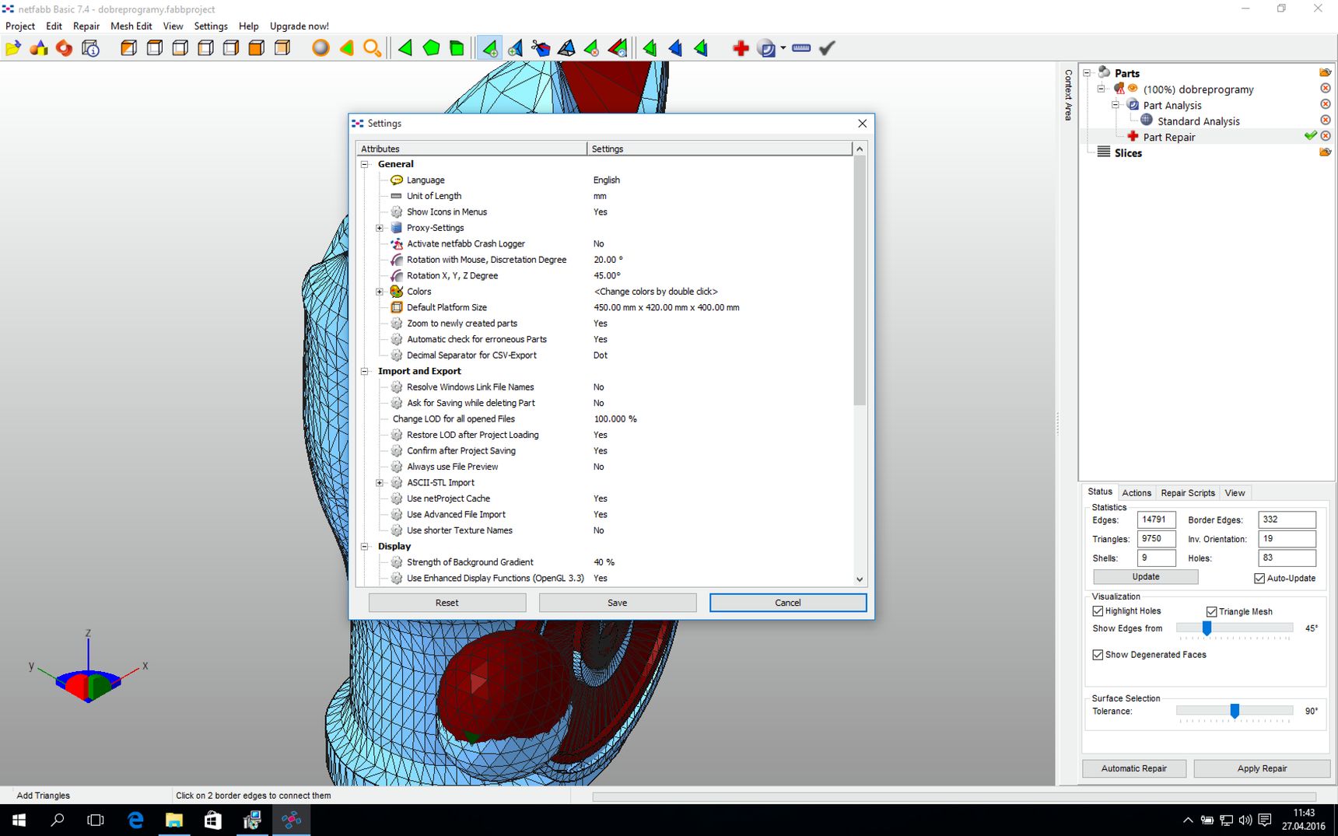This screenshot has width=1338, height=836.
Task: Choose the green pentagon select surfaces tool
Action: coord(431,48)
